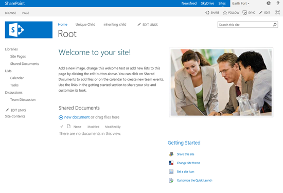Open Discussions heading in Quick Launch
Image resolution: width=283 pixels, height=193 pixels.
pos(13,93)
